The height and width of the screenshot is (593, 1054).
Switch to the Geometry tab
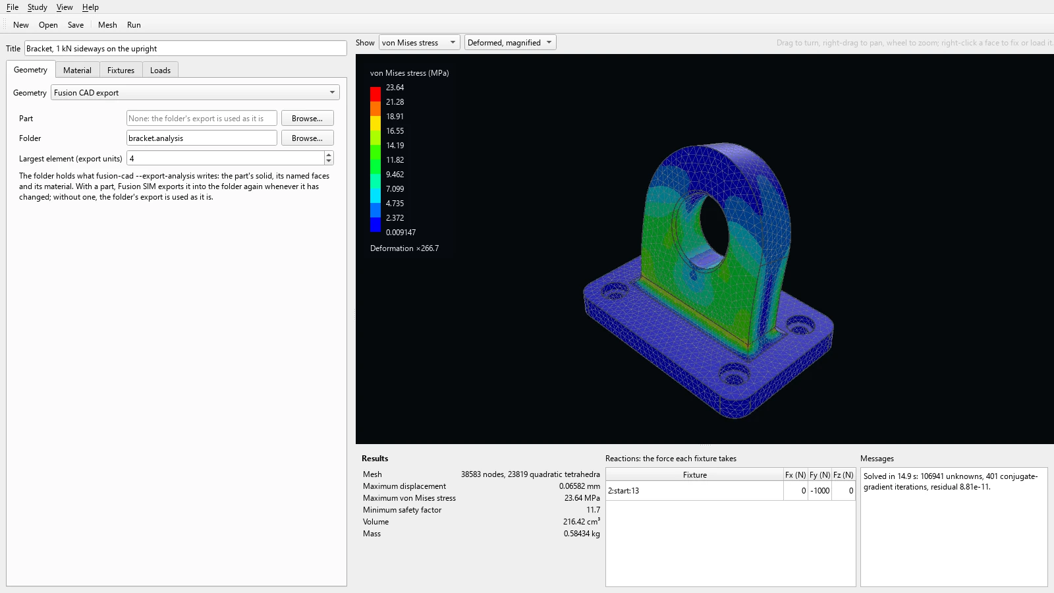point(30,70)
